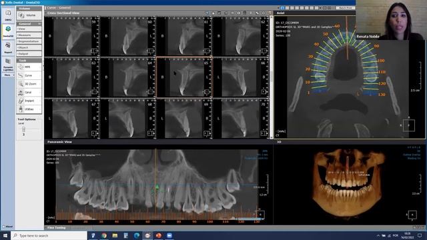Viewport: 427px width, 240px height.
Task: Expand the Object section
Action: (29, 47)
